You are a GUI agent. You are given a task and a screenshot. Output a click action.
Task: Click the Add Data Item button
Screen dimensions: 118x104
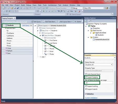coord(49,22)
